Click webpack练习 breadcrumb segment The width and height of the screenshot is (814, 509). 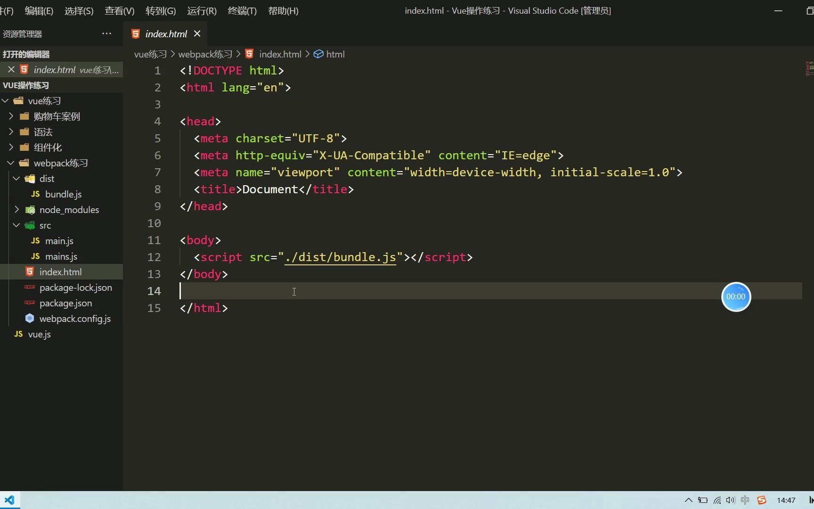click(x=205, y=54)
